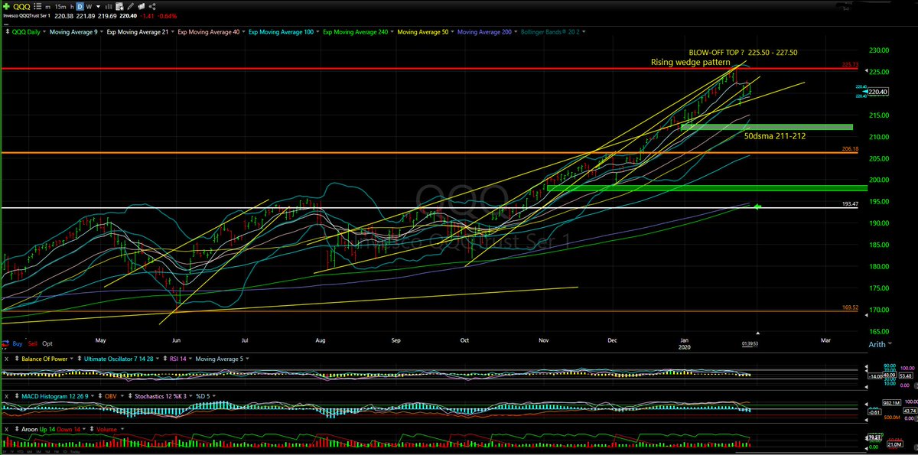Switch to the Weekly (W) timeframe
Image resolution: width=918 pixels, height=455 pixels.
(x=89, y=7)
